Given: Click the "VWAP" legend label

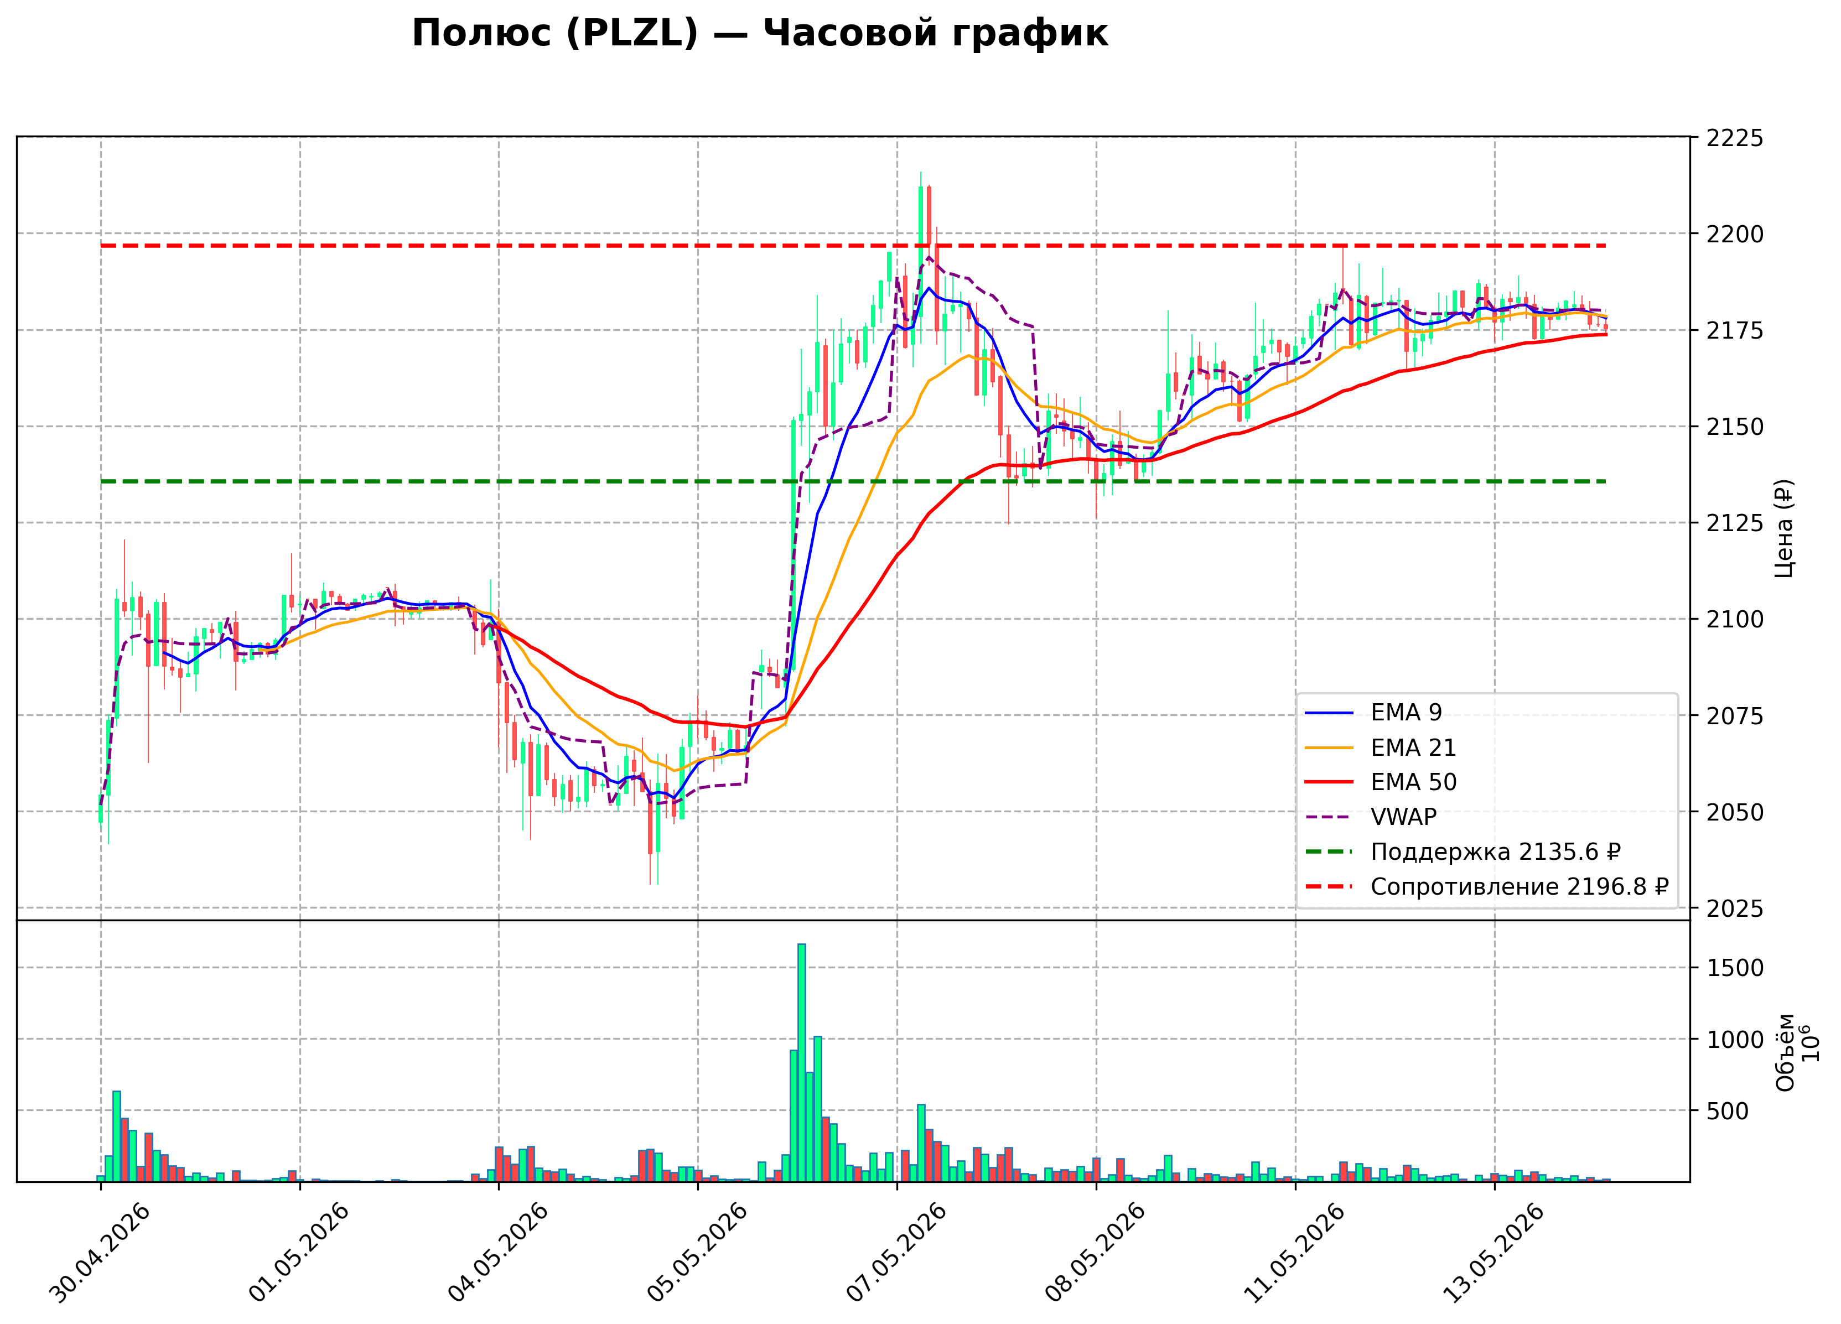Looking at the screenshot, I should (1403, 817).
